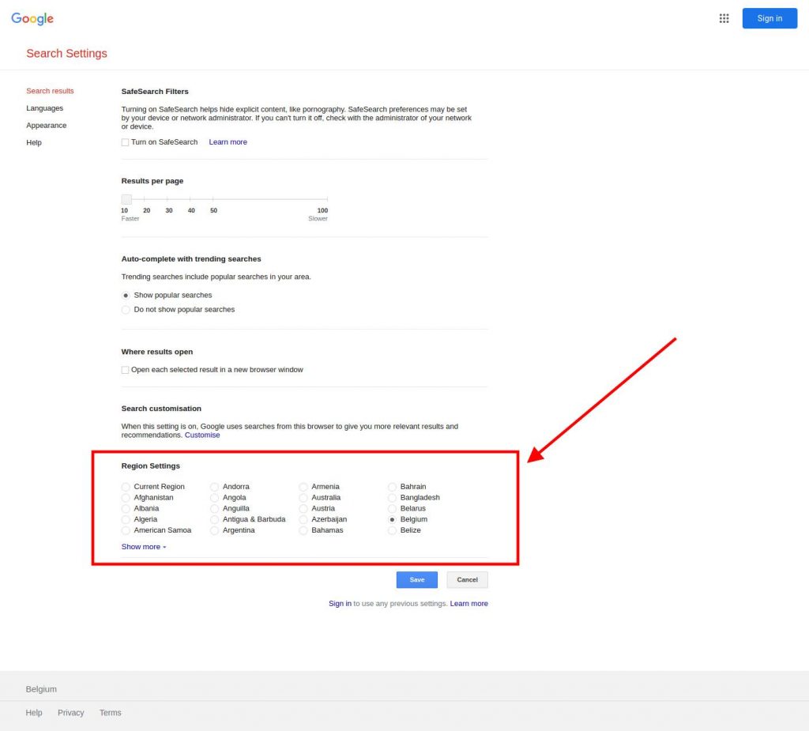Click the Results per page slider handle
The height and width of the screenshot is (731, 809).
[126, 199]
